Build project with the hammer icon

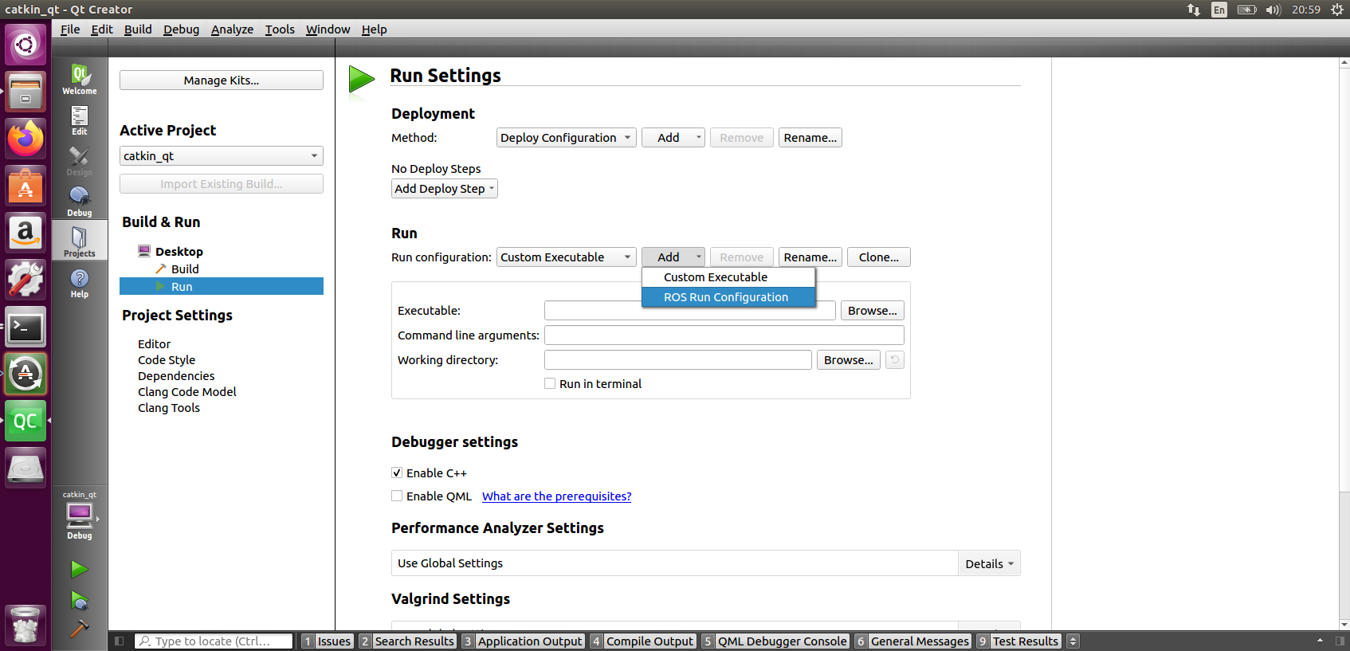[x=79, y=629]
